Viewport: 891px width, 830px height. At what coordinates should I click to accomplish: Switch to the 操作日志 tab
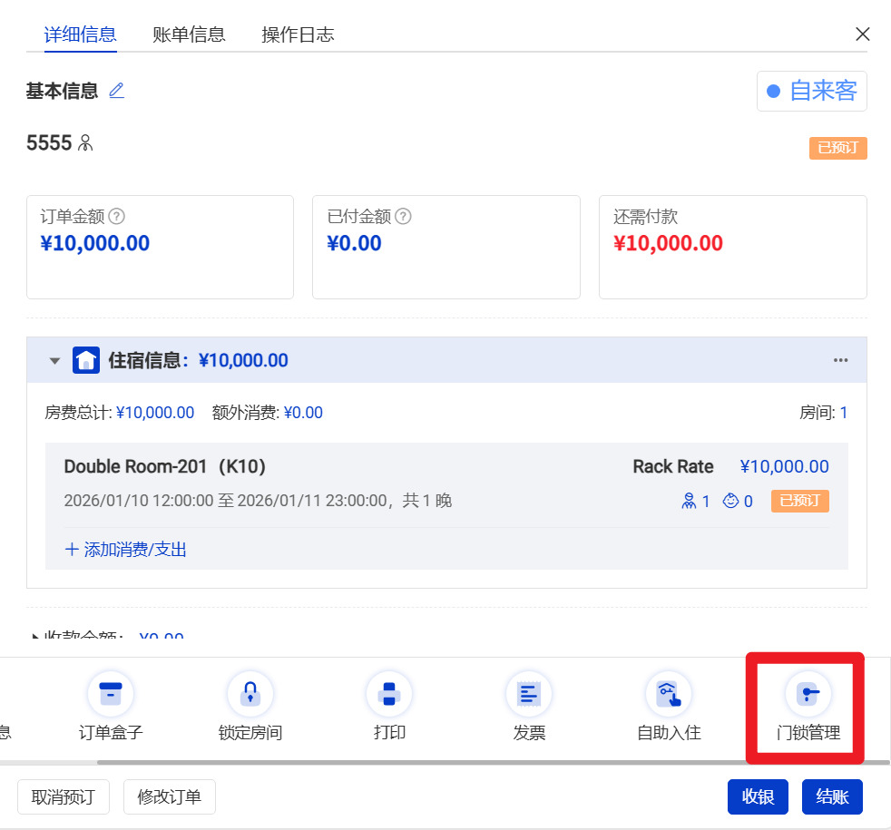(298, 34)
